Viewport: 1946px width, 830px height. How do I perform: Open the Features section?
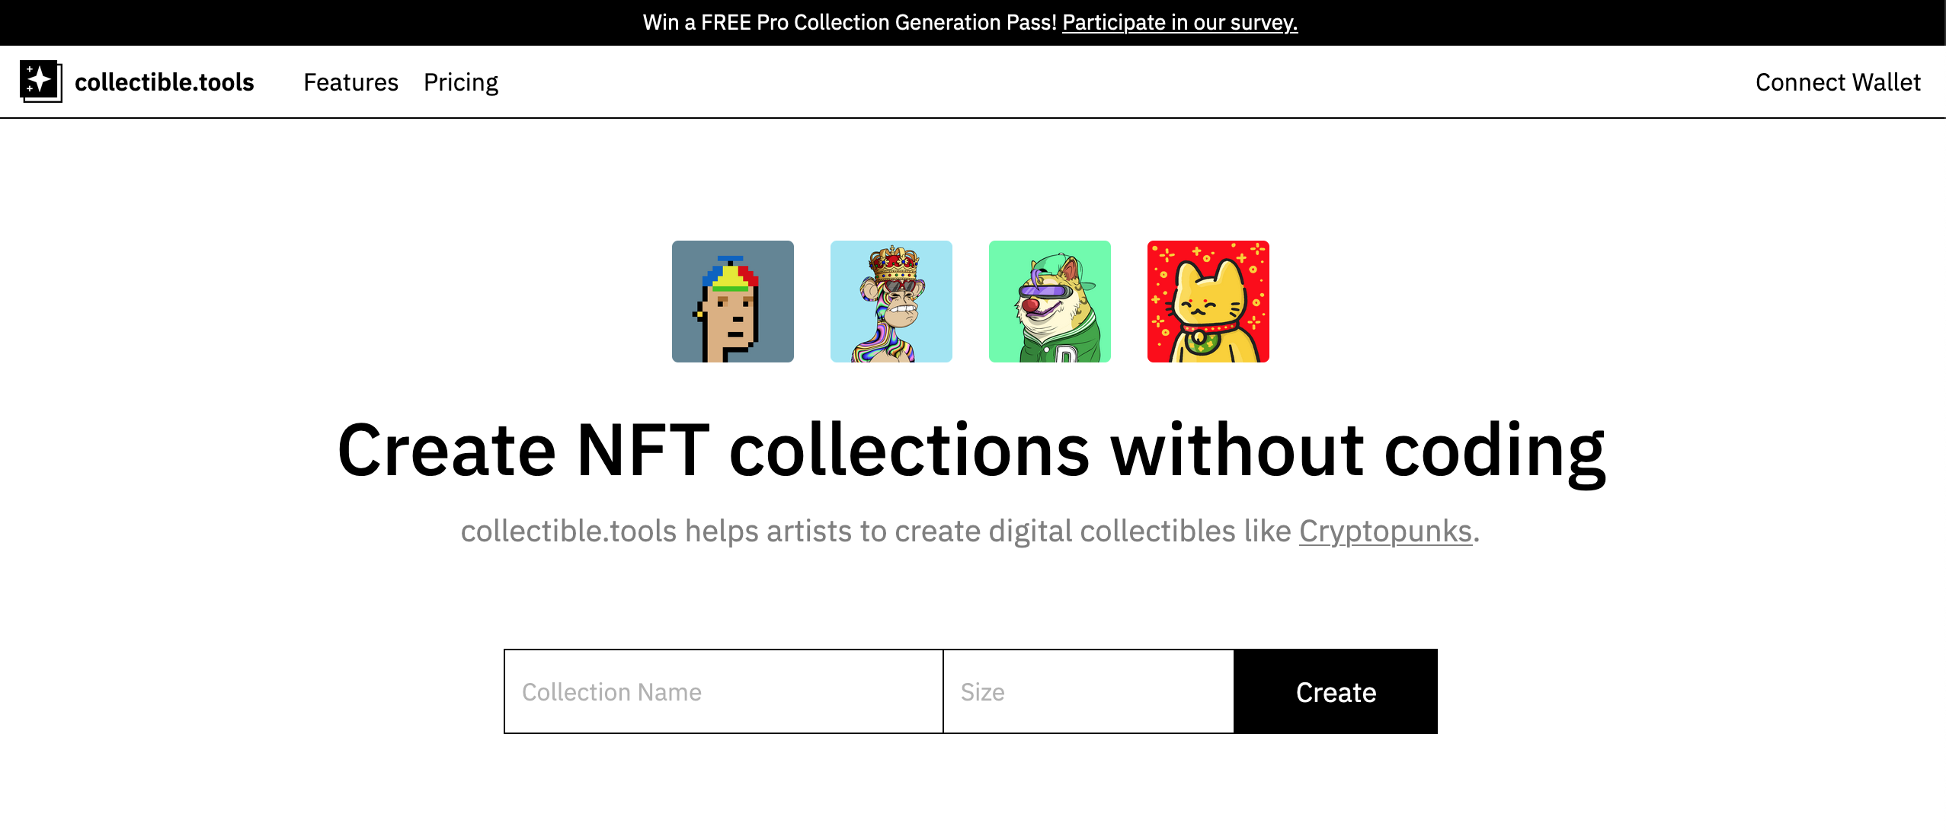351,81
